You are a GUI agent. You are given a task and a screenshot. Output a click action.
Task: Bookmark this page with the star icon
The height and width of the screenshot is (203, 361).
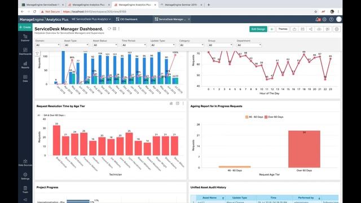pyautogui.click(x=316, y=11)
